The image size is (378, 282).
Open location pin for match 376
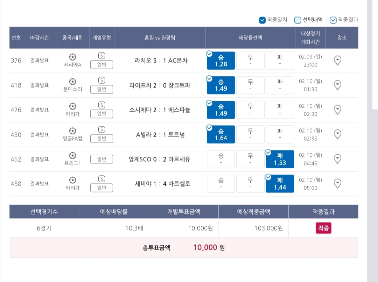337,61
